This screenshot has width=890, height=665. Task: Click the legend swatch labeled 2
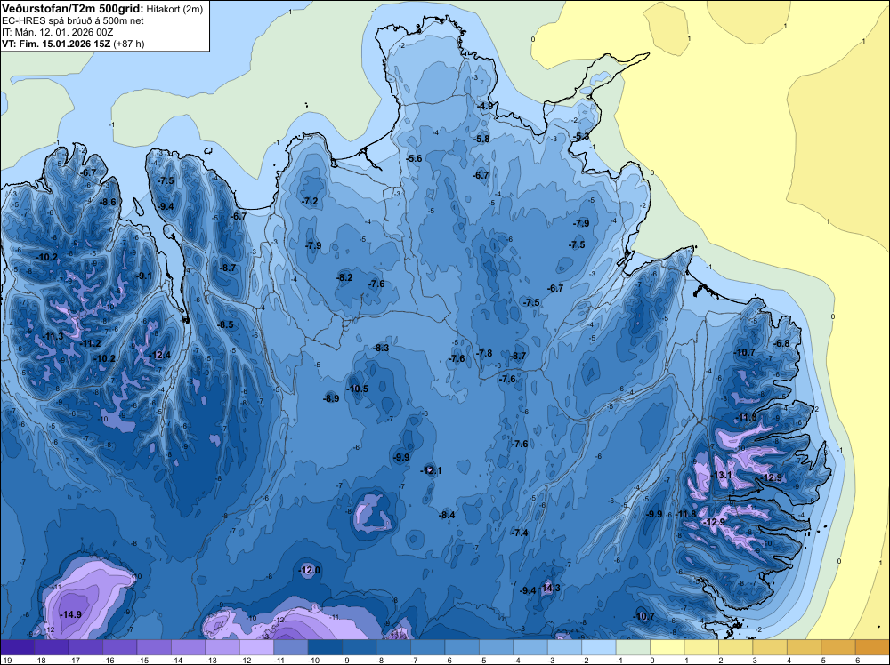click(x=736, y=647)
